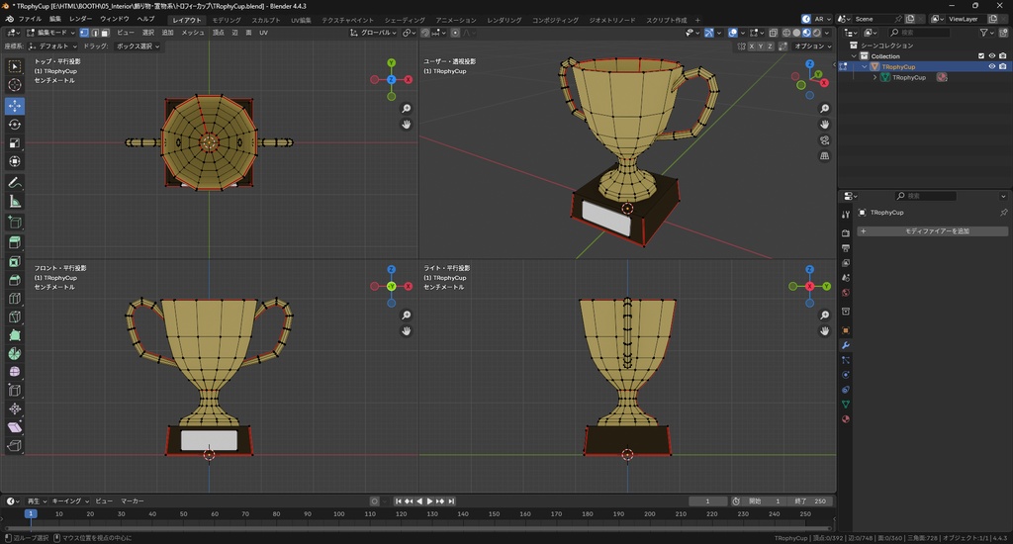Select the Cursor tool in the left toolbar

coord(15,85)
